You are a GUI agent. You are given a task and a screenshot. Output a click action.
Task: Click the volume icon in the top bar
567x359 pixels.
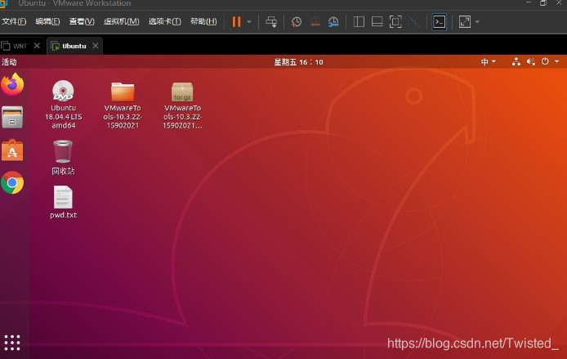click(x=530, y=62)
